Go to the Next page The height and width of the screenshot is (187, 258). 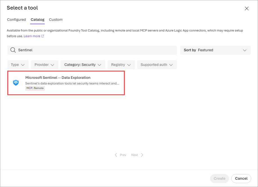pyautogui.click(x=137, y=155)
